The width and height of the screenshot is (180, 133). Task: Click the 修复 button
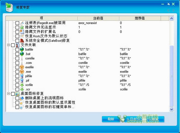point(155,119)
